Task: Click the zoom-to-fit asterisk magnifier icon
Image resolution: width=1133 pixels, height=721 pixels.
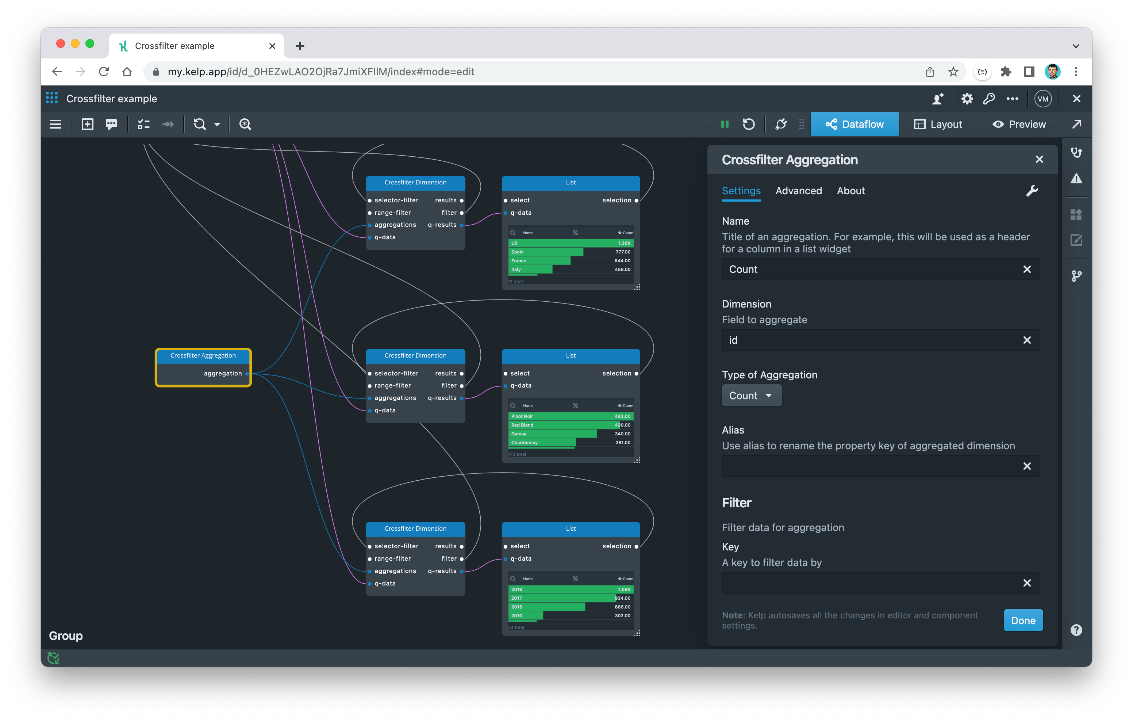Action: click(245, 124)
